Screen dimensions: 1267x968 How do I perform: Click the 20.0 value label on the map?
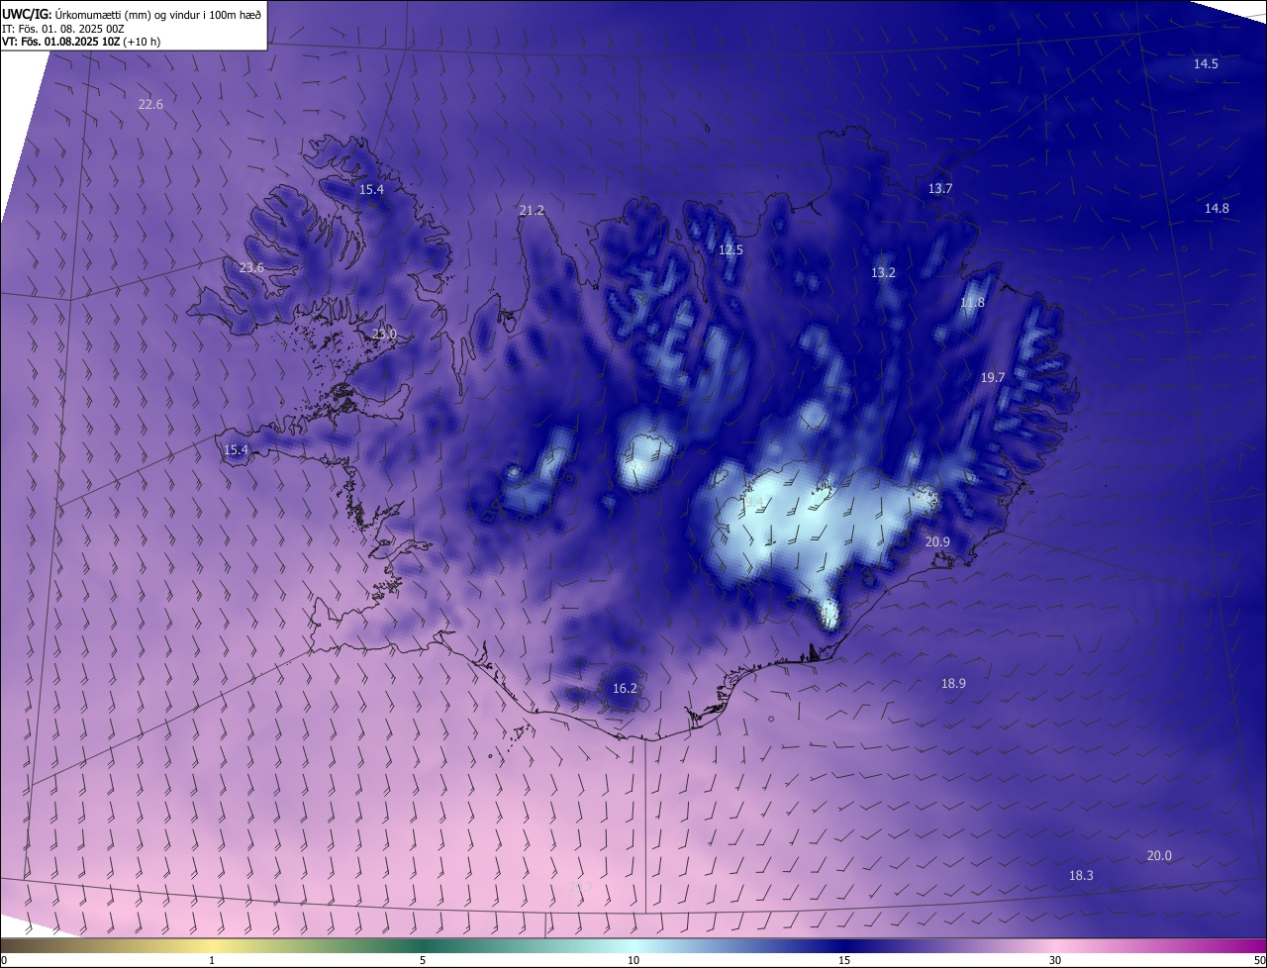1159,855
